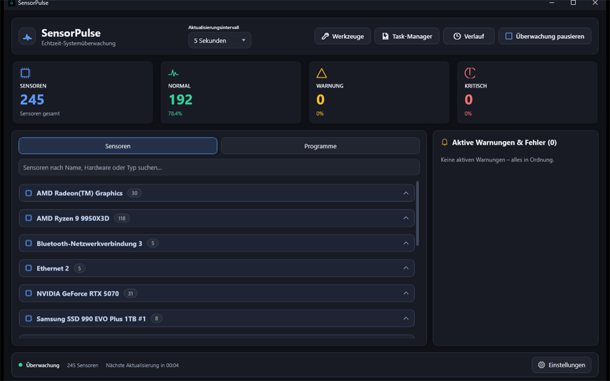Viewport: 610px width, 381px height.
Task: Click the 245 total sensors value
Action: (32, 99)
